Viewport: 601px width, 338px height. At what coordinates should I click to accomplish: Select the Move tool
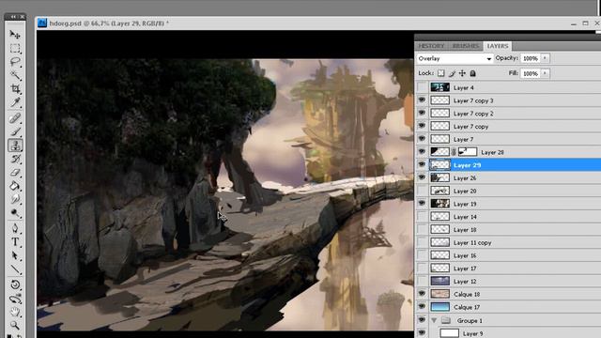pyautogui.click(x=15, y=35)
